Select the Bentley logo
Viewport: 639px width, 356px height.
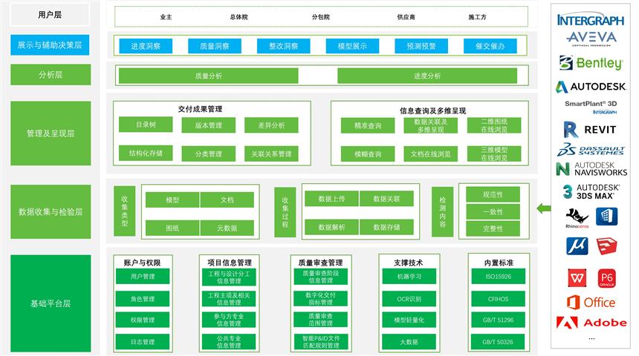coord(591,62)
